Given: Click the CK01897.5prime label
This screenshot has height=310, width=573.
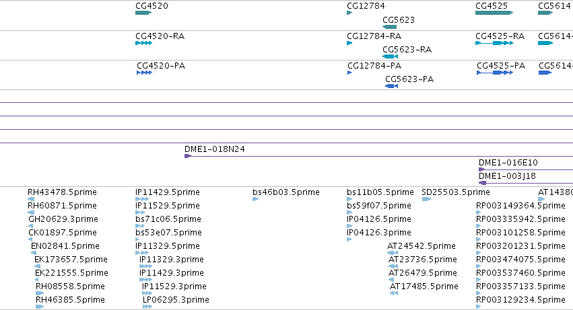Looking at the screenshot, I should pos(63,233).
